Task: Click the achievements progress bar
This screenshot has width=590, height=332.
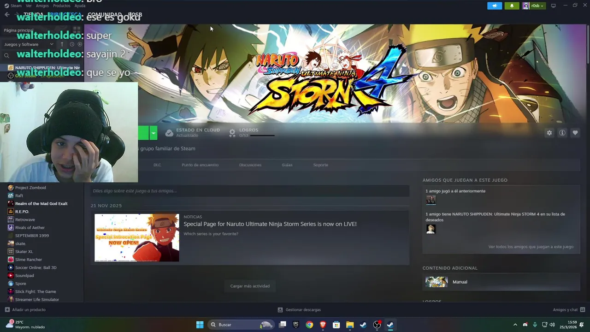Action: [x=262, y=136]
